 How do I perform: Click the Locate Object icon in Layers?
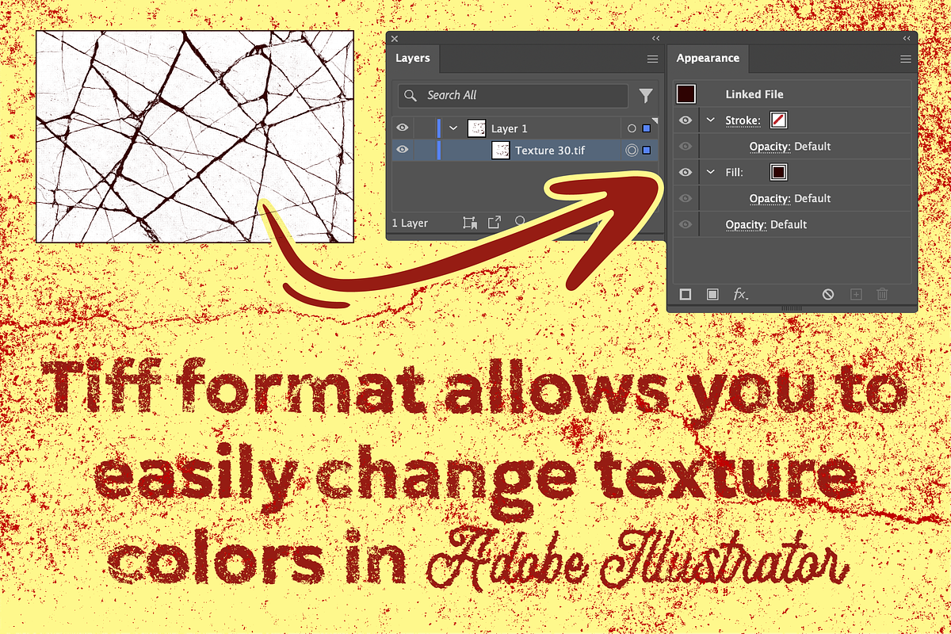(519, 223)
